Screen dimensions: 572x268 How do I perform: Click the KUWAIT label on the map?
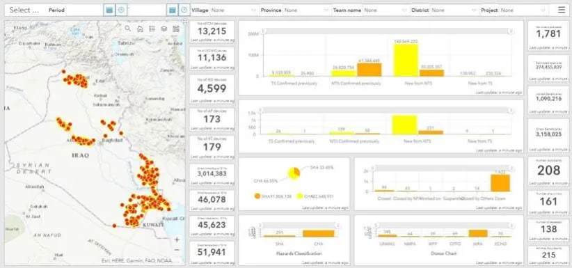pos(153,225)
